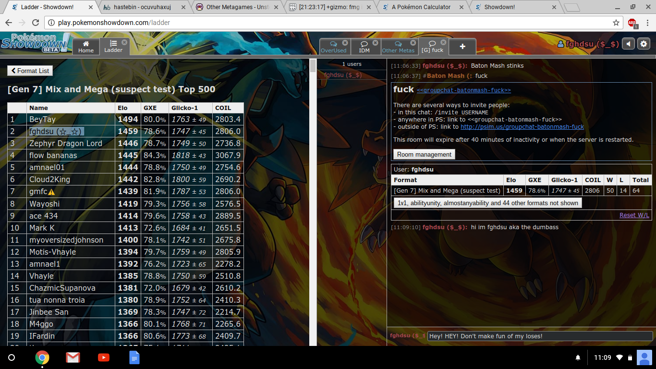Open Gmail from the shelf
656x369 pixels.
(73, 357)
